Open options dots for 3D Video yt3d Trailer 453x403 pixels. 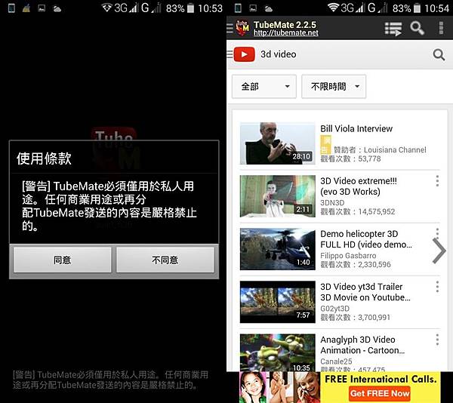pyautogui.click(x=437, y=287)
